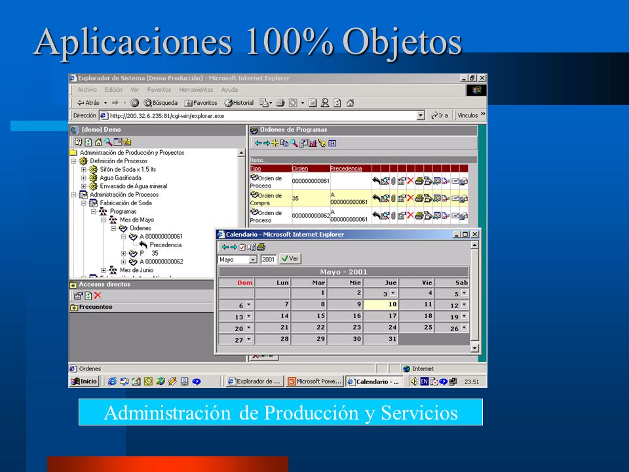
Task: Click the IE Home icon
Action: (350, 103)
